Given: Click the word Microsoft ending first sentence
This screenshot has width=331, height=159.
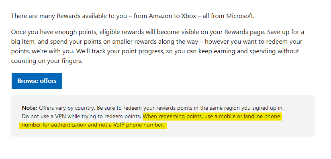Looking at the screenshot, I should 241,16.
